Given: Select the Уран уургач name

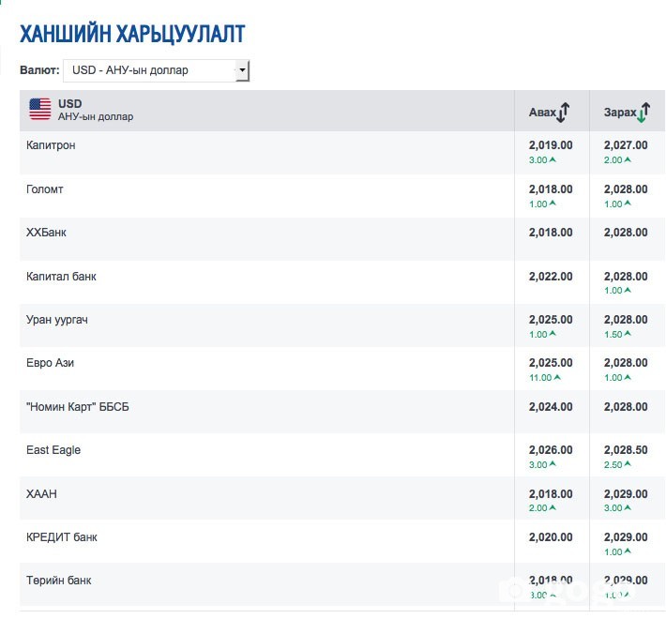Looking at the screenshot, I should point(57,320).
